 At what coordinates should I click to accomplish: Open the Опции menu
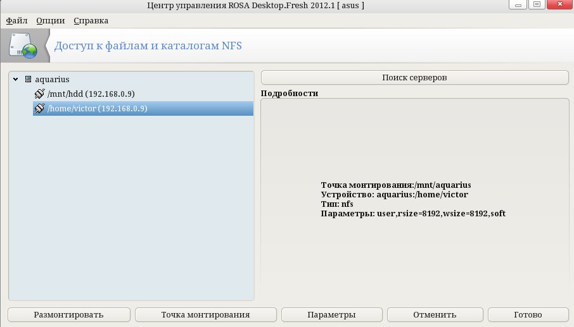pos(51,20)
